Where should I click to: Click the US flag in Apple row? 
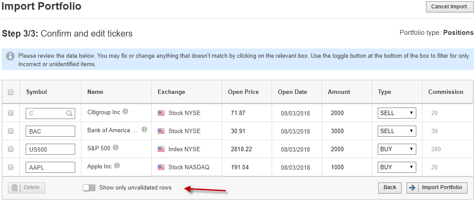161,167
